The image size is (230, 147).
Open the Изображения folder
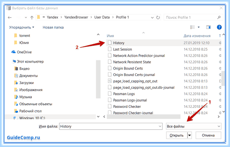tap(31, 90)
